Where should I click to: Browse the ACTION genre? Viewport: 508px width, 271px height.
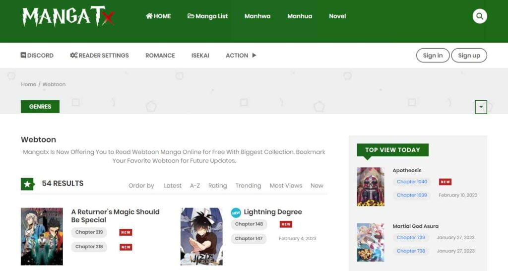coord(237,56)
